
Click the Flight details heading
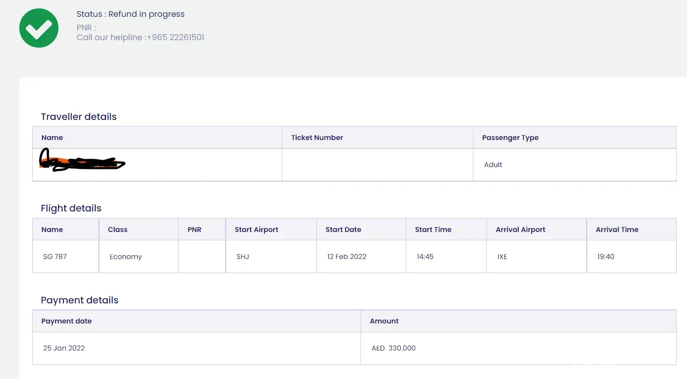pyautogui.click(x=71, y=208)
